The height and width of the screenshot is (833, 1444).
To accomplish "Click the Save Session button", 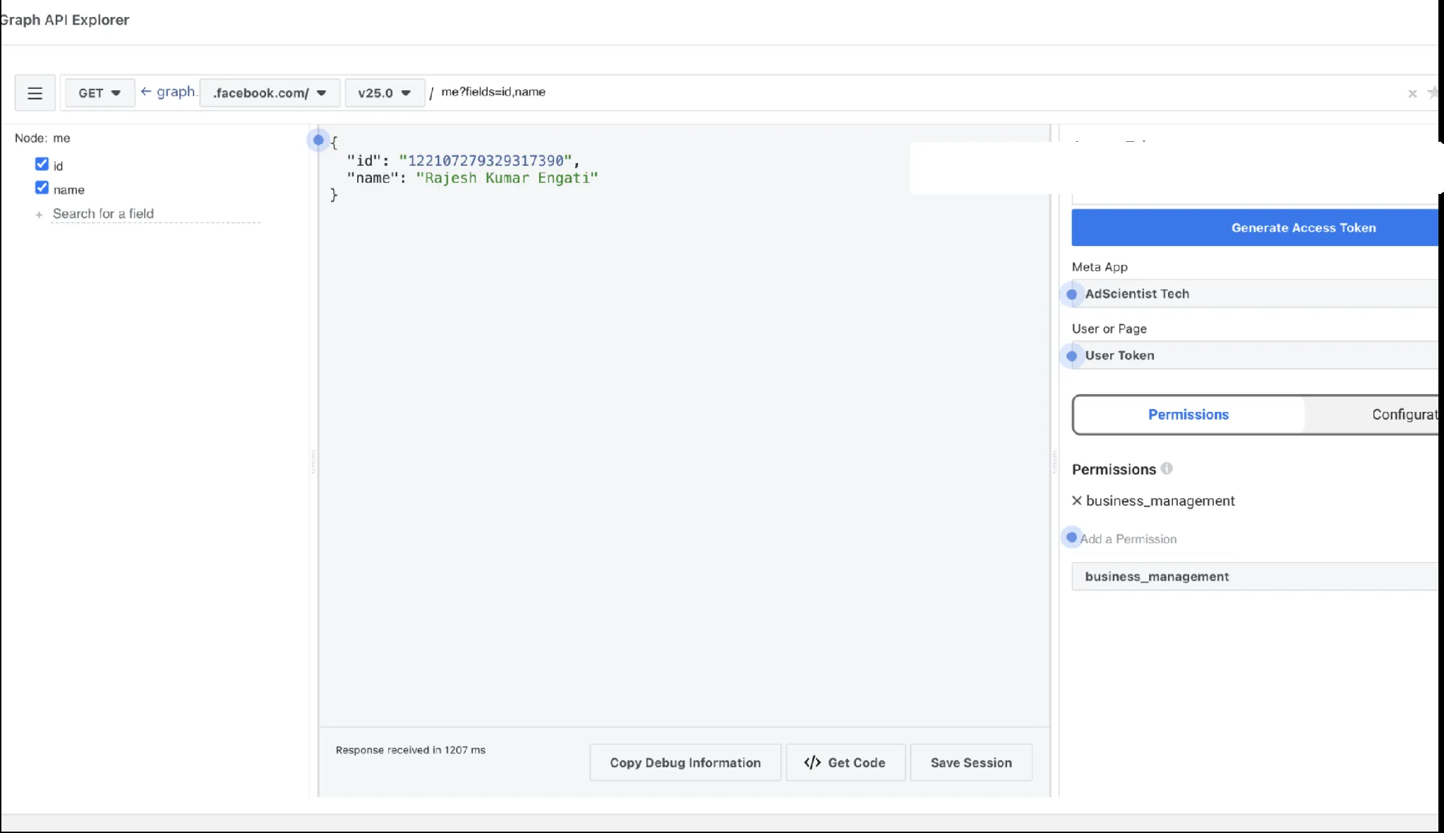I will (971, 762).
